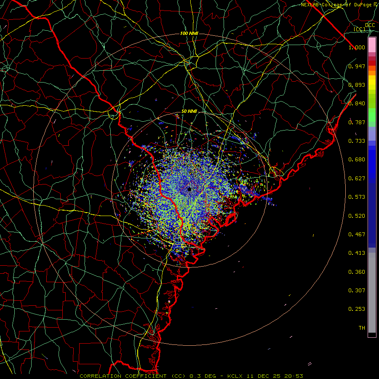Click the 100 NMI range ring label
The image size is (379, 379).
click(x=189, y=33)
